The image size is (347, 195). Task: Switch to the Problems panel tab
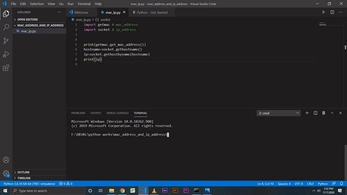[x=78, y=113]
